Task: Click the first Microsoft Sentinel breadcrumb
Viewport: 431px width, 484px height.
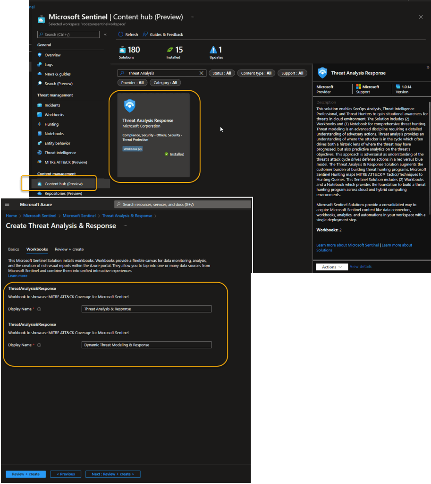Action: point(40,216)
